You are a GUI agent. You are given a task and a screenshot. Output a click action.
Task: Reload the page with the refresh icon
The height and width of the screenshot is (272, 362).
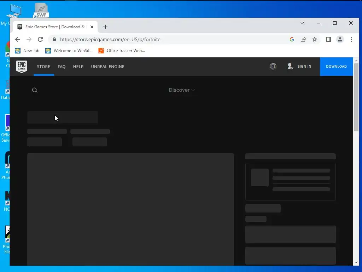(40, 39)
